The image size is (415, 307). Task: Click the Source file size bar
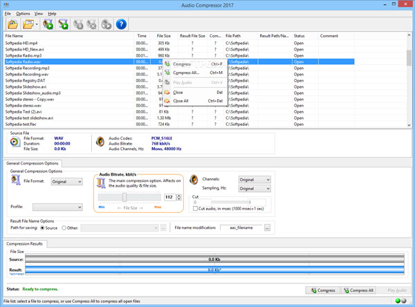click(x=214, y=259)
